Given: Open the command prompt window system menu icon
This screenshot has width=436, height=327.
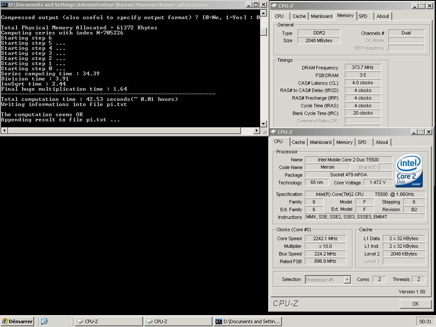Looking at the screenshot, I should tap(4, 4).
